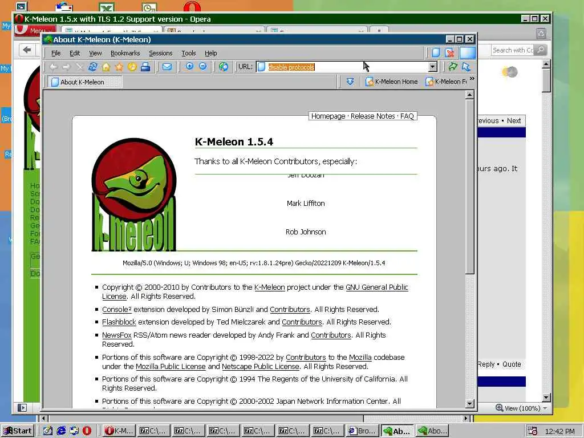Select the About K-Meleon tab

tap(86, 82)
